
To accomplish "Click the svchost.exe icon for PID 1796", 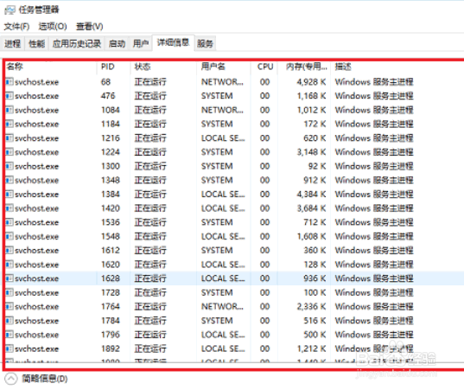I will pyautogui.click(x=10, y=335).
